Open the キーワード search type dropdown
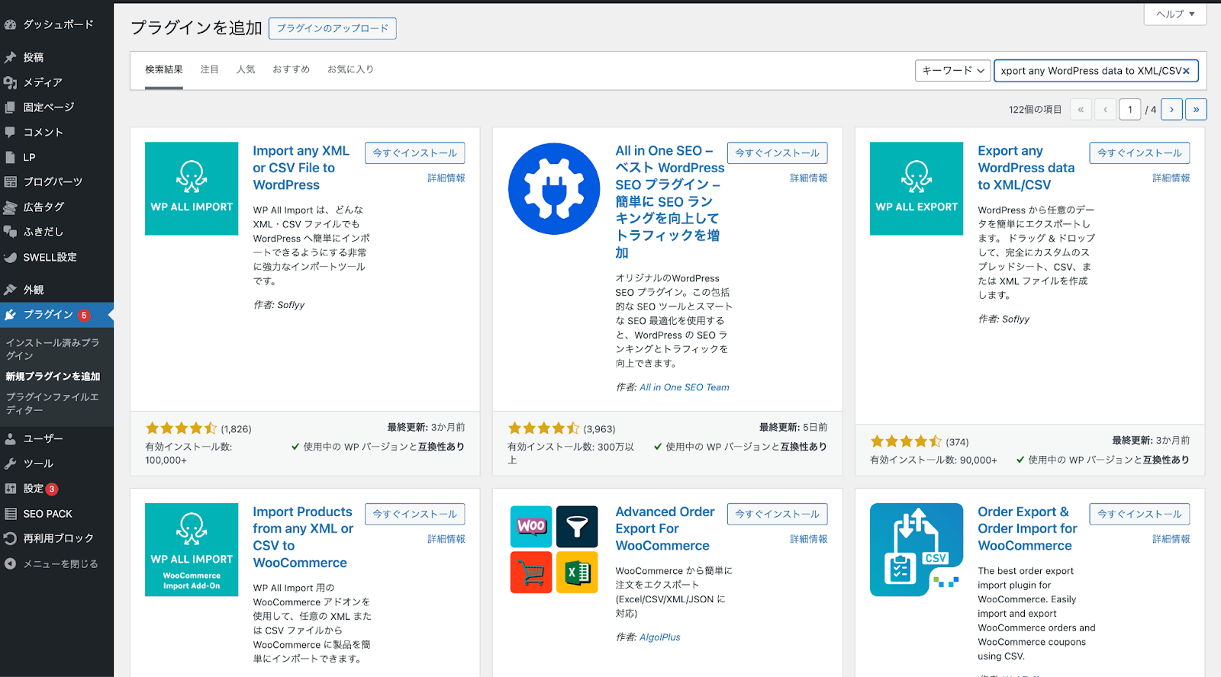This screenshot has width=1221, height=677. point(953,70)
